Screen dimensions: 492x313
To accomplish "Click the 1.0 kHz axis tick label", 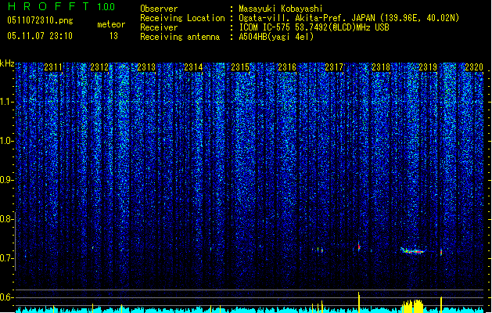I will (x=5, y=141).
